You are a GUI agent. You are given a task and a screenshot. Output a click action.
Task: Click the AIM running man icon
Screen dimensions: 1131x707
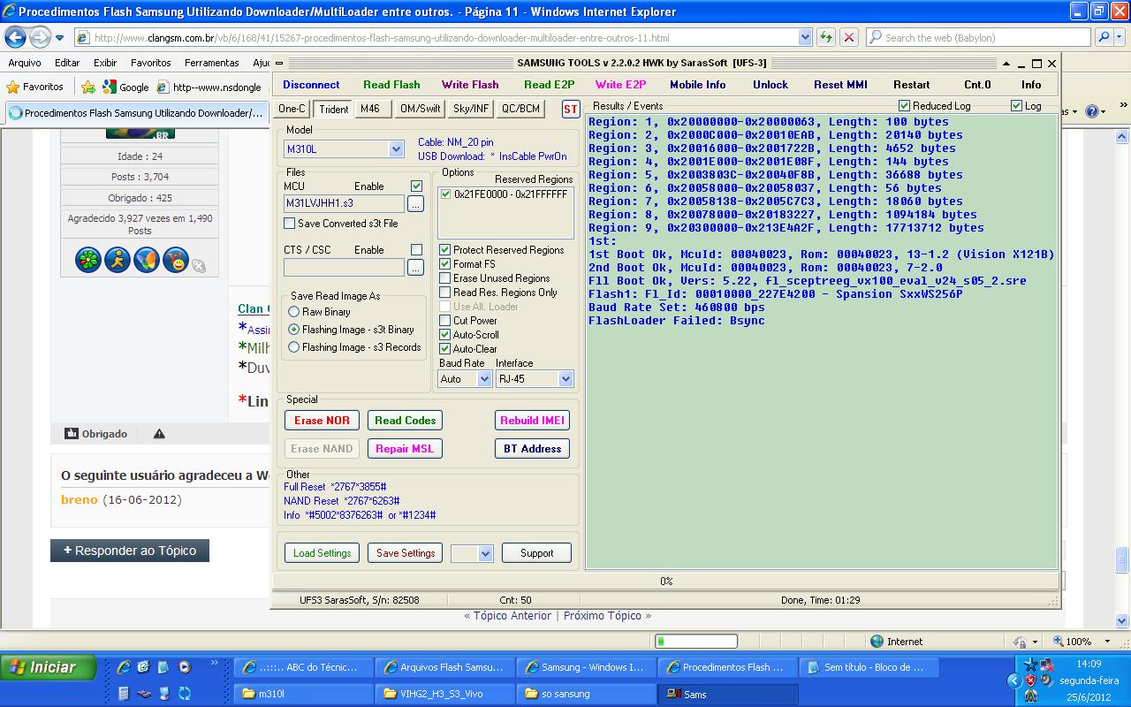pyautogui.click(x=118, y=260)
